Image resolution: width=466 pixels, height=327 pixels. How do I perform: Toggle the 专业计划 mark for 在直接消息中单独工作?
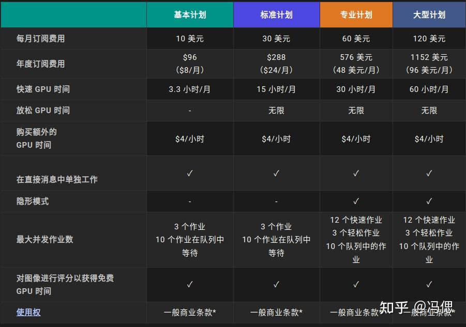pyautogui.click(x=356, y=173)
